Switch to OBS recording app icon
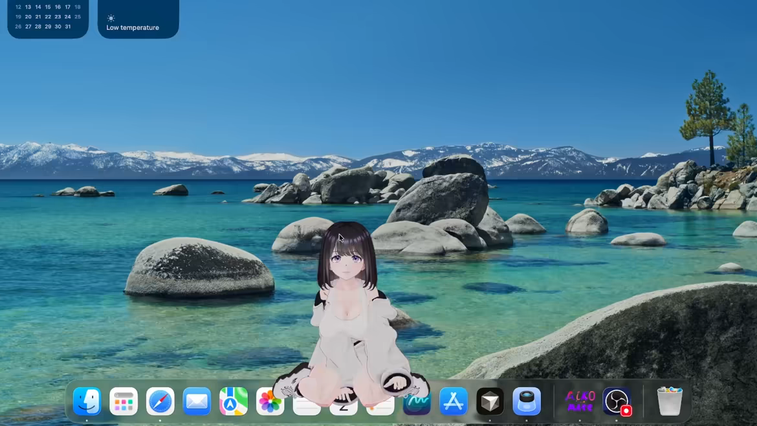Screen dimensions: 757x426 (x=617, y=401)
